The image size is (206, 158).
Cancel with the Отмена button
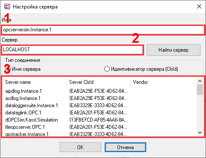125,147
